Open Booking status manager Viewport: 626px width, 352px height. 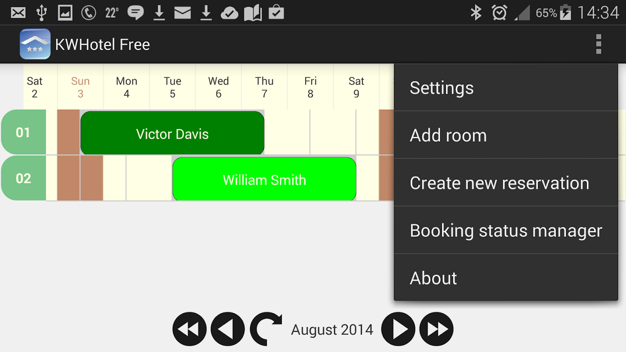tap(506, 230)
